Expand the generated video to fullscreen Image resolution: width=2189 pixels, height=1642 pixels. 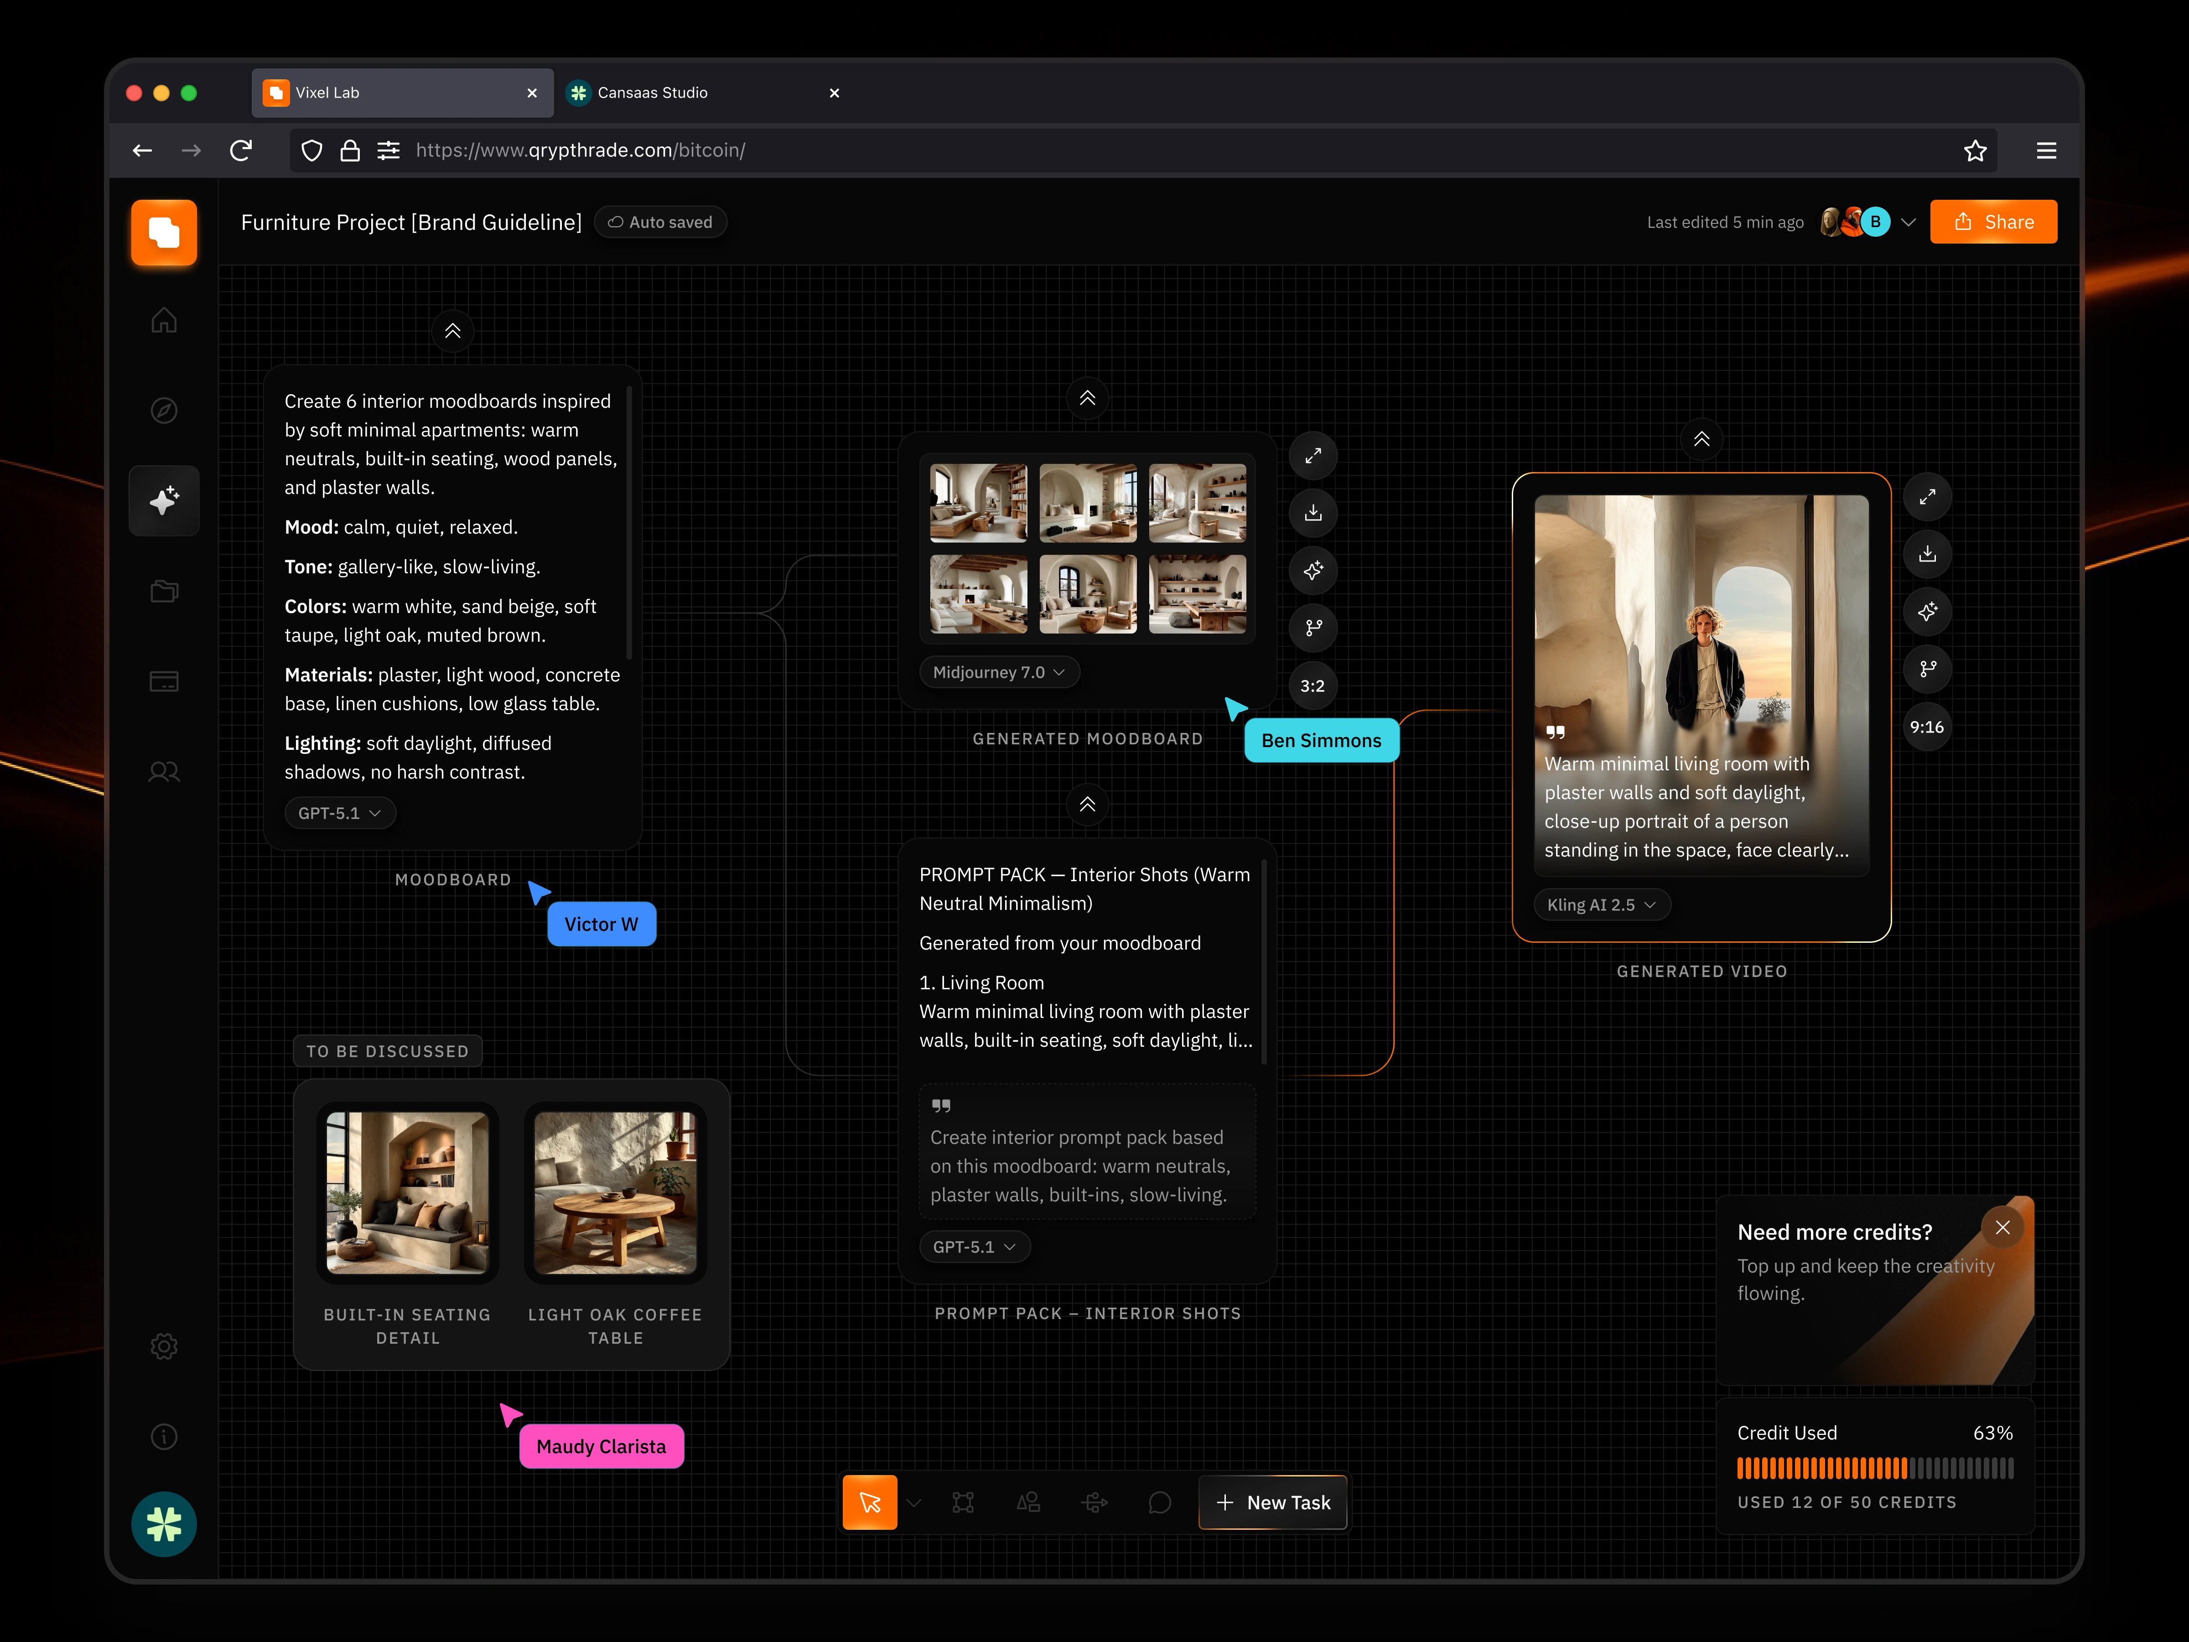point(1927,497)
